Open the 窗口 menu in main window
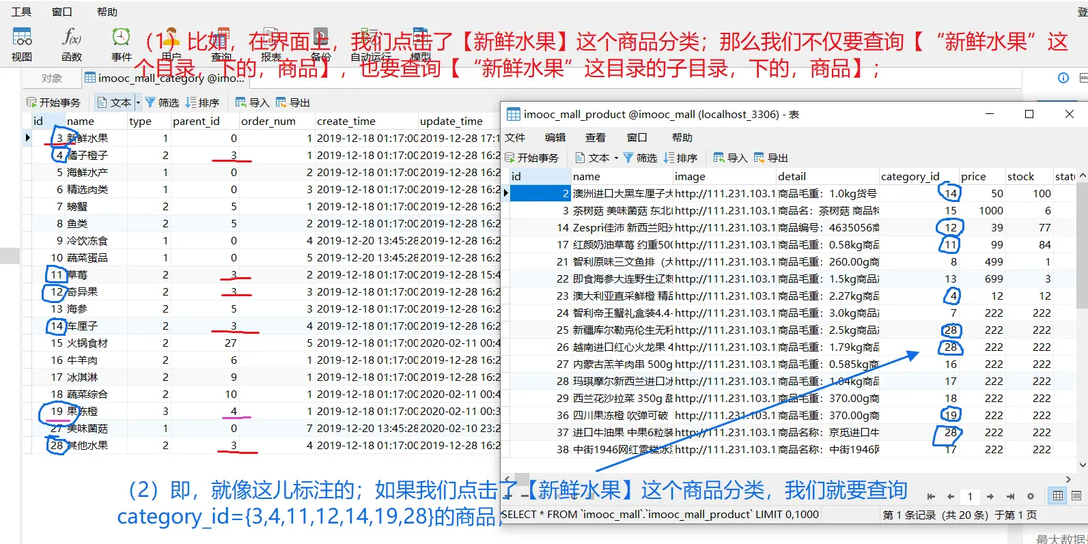This screenshot has height=544, width=1088. pos(62,12)
